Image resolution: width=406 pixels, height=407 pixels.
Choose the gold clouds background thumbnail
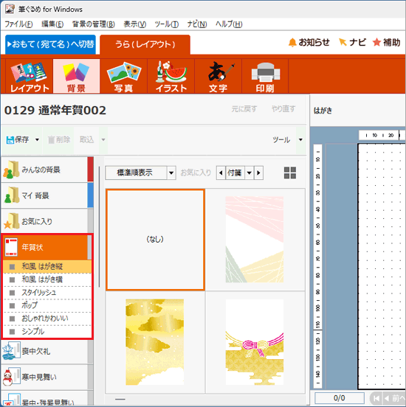click(155, 342)
